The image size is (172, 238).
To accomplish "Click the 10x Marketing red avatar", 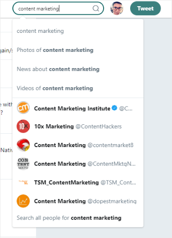I will point(23,126).
